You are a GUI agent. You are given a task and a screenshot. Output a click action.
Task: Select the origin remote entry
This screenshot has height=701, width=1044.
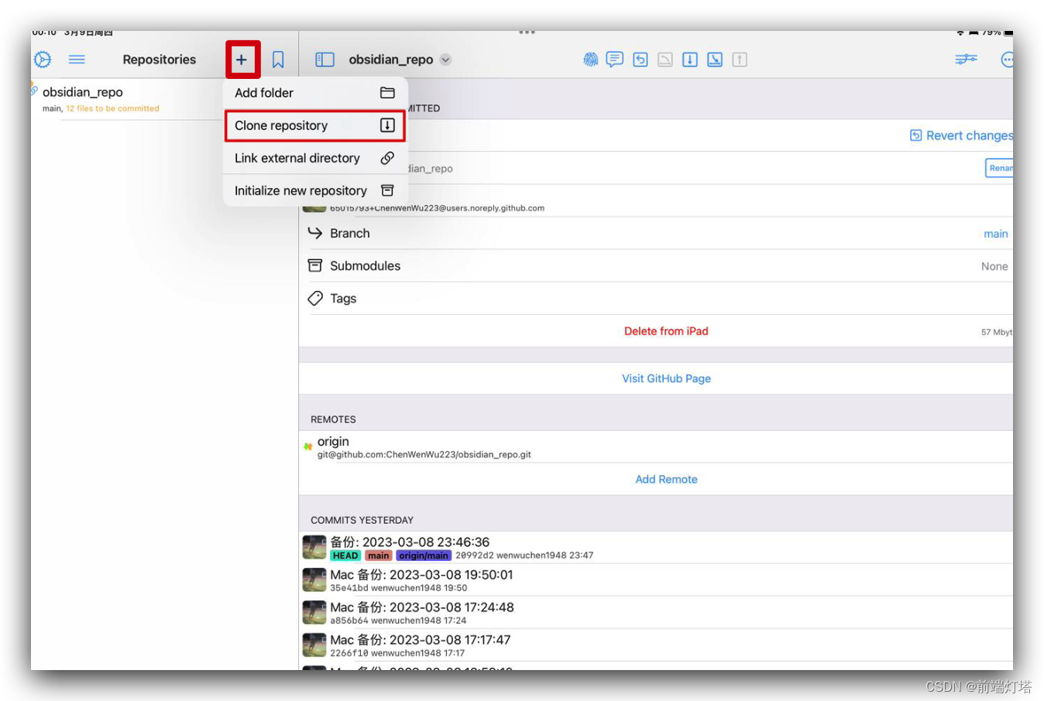pos(656,446)
